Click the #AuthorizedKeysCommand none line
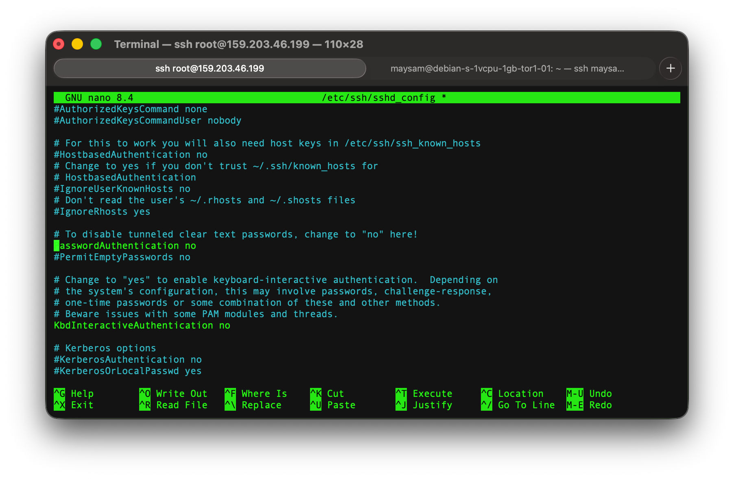Image resolution: width=734 pixels, height=479 pixels. point(131,109)
